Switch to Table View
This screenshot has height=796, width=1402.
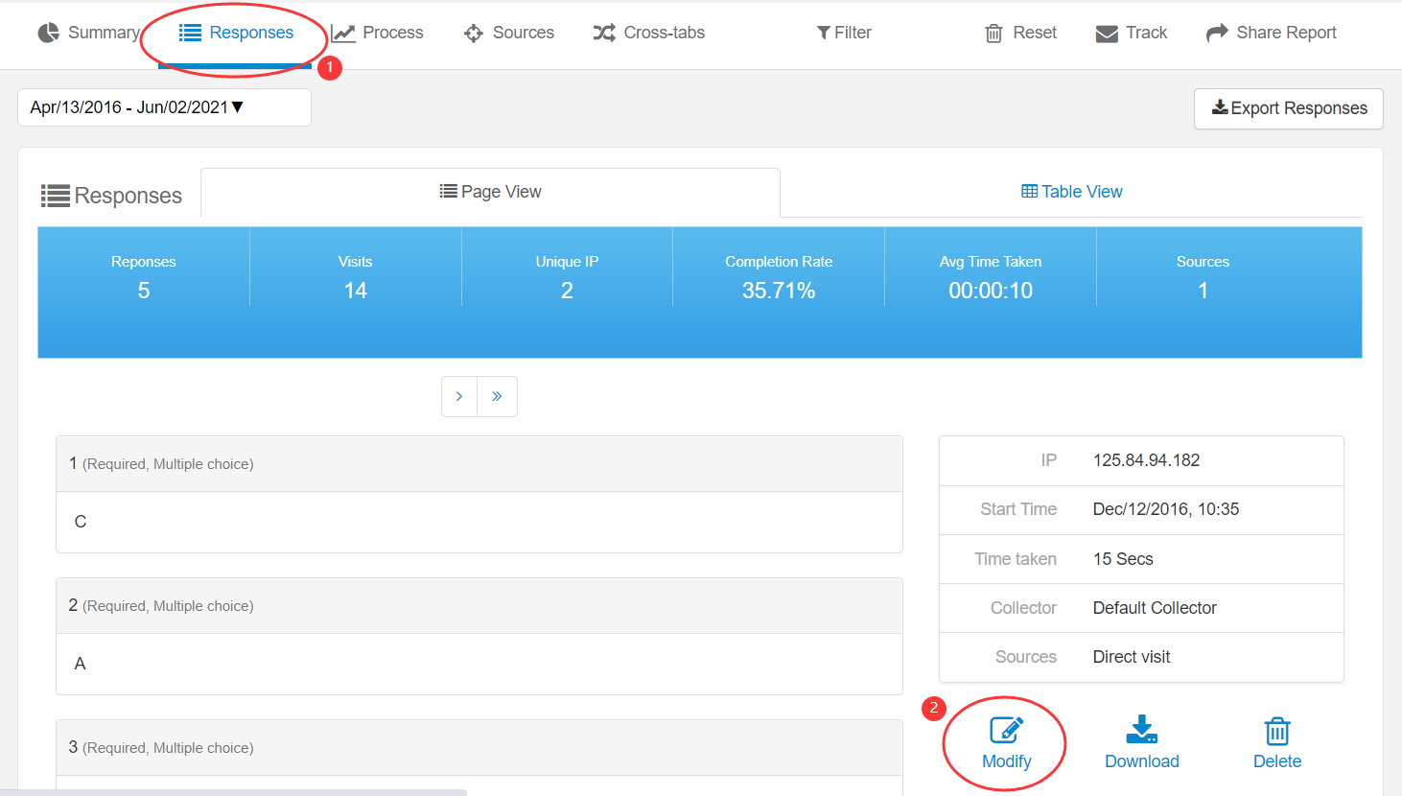pyautogui.click(x=1071, y=192)
